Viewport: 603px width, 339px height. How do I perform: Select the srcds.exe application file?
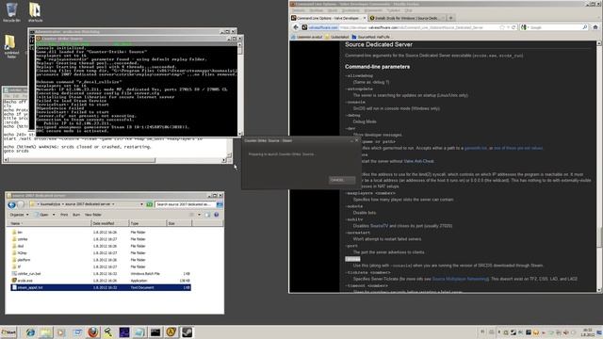pos(101,281)
